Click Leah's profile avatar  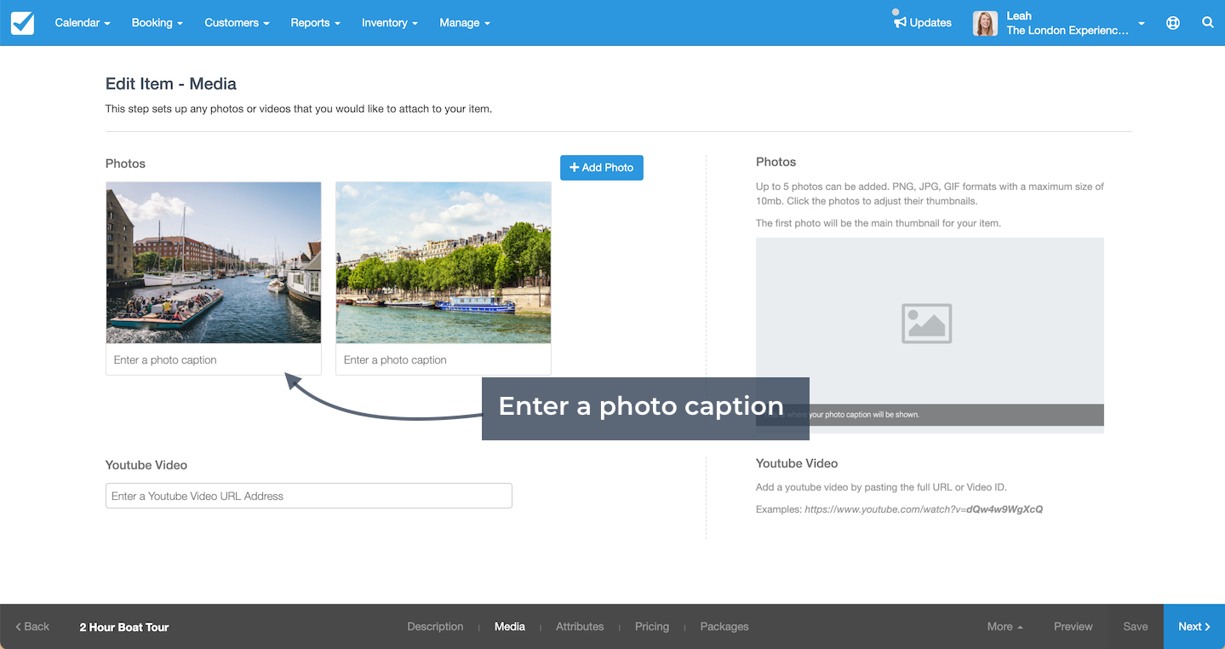985,23
